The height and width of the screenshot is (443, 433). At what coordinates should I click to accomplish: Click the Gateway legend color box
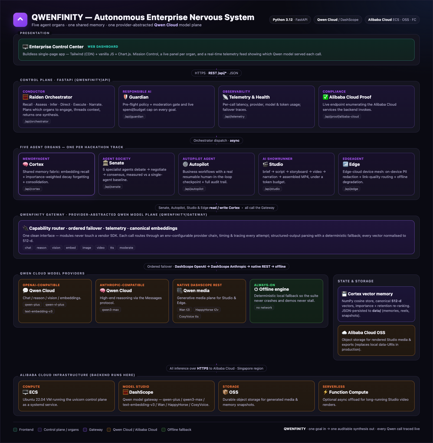(x=85, y=430)
